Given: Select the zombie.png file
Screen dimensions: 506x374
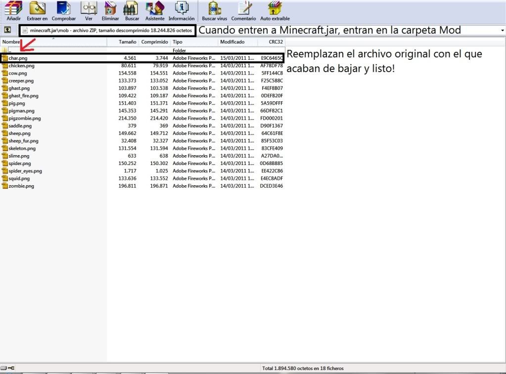Looking at the screenshot, I should 142,186.
